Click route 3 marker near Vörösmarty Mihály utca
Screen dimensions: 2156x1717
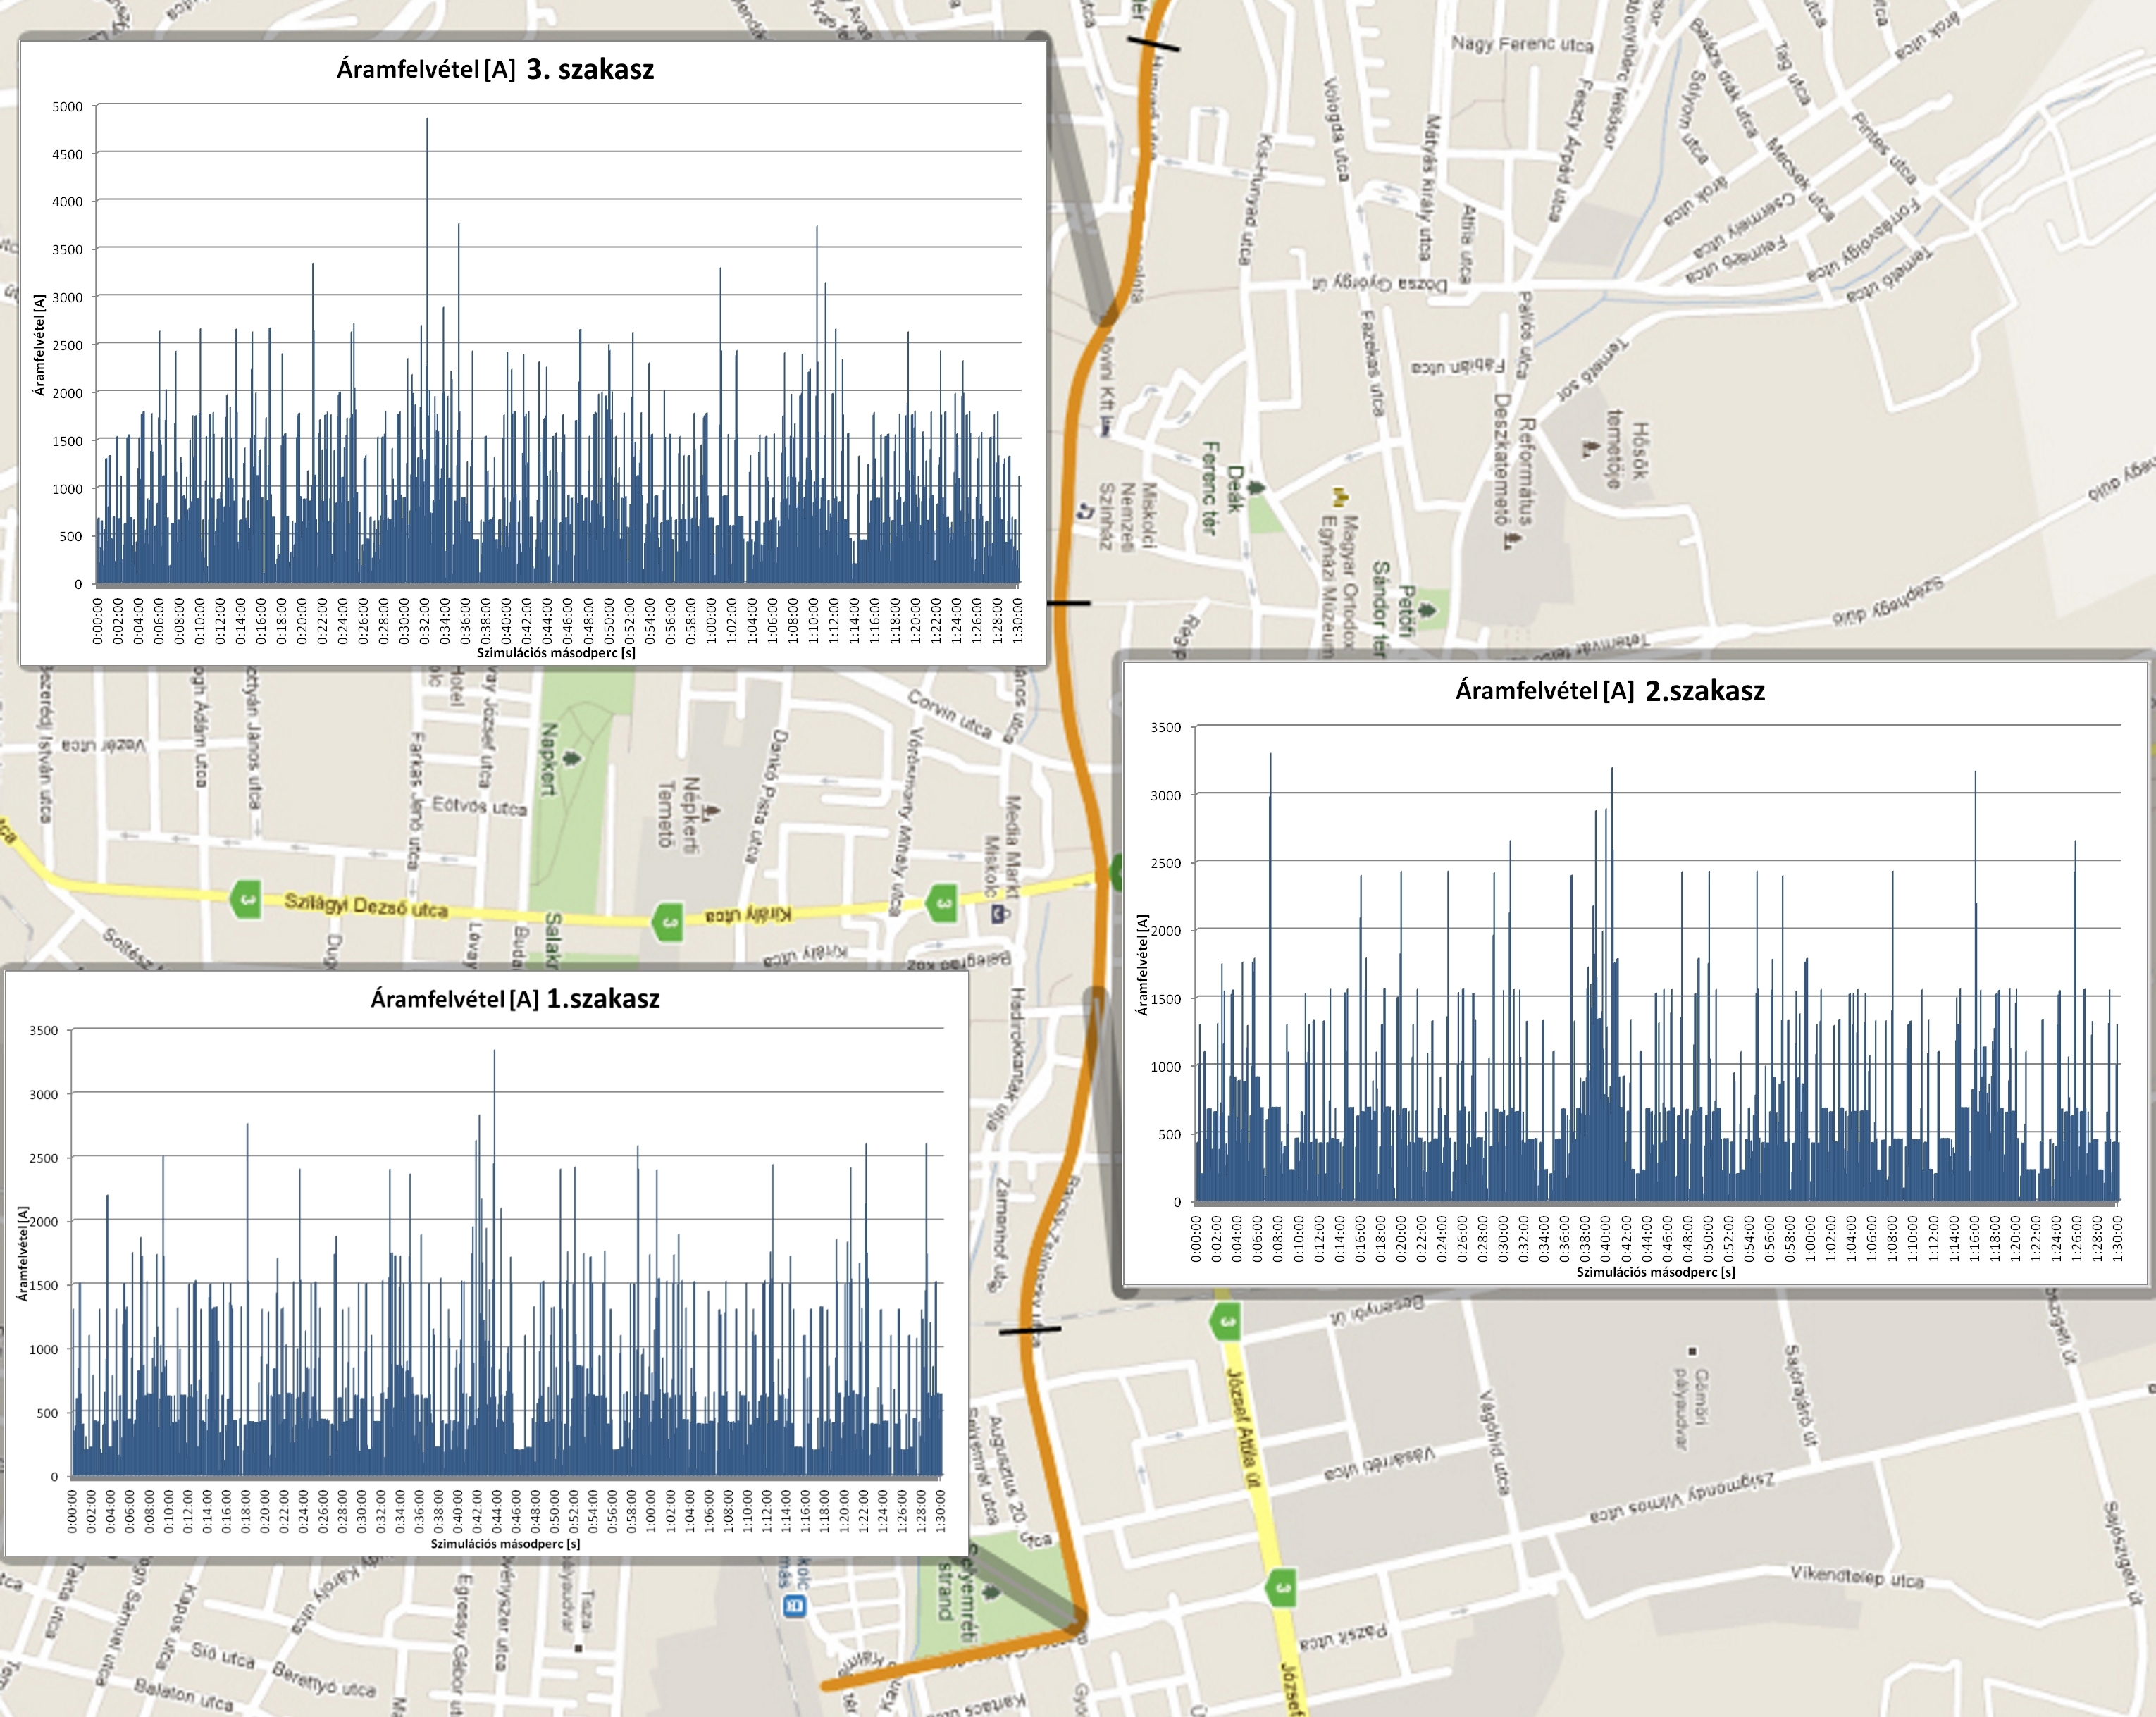click(942, 903)
